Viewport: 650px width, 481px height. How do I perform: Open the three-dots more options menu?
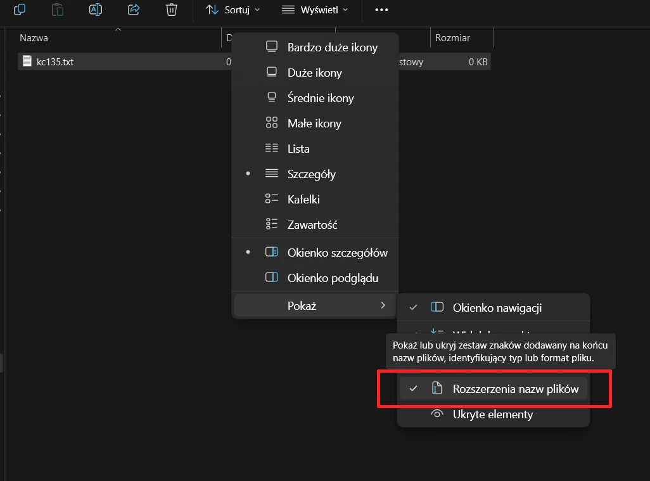[381, 10]
